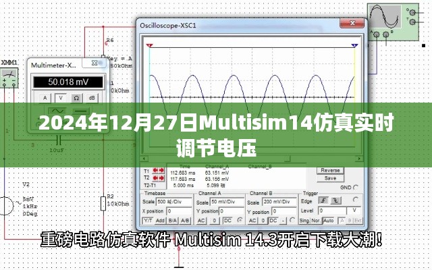This screenshot has height=270, width=432.
Task: Click the Trigger Level value field
Action: (332, 211)
